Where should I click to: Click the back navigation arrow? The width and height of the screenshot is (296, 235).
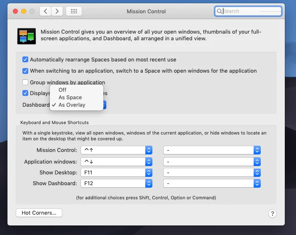pos(46,11)
